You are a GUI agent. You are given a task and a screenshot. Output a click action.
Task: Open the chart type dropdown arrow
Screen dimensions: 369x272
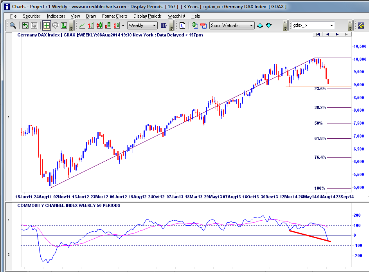click(x=123, y=26)
